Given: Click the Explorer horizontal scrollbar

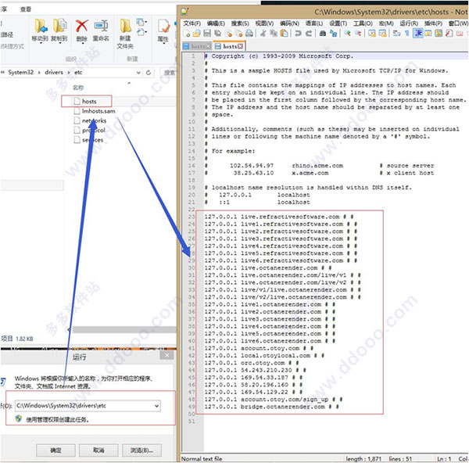Looking at the screenshot, I should 124,329.
